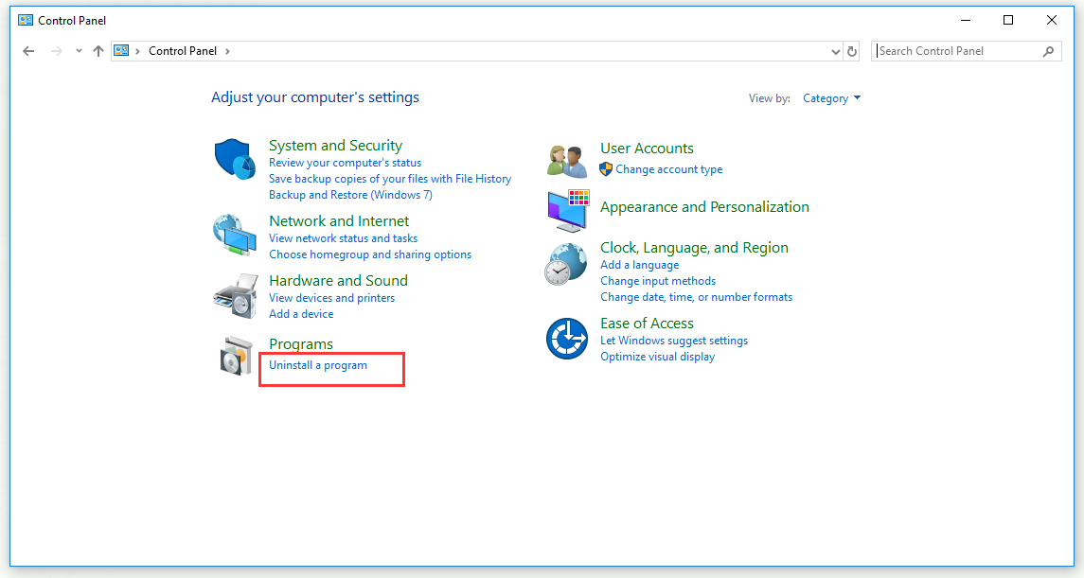Click the Back navigation arrow
Viewport: 1084px width, 578px height.
(28, 51)
